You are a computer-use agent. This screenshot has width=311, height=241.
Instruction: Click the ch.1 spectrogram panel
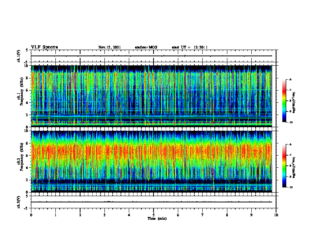pos(152,96)
